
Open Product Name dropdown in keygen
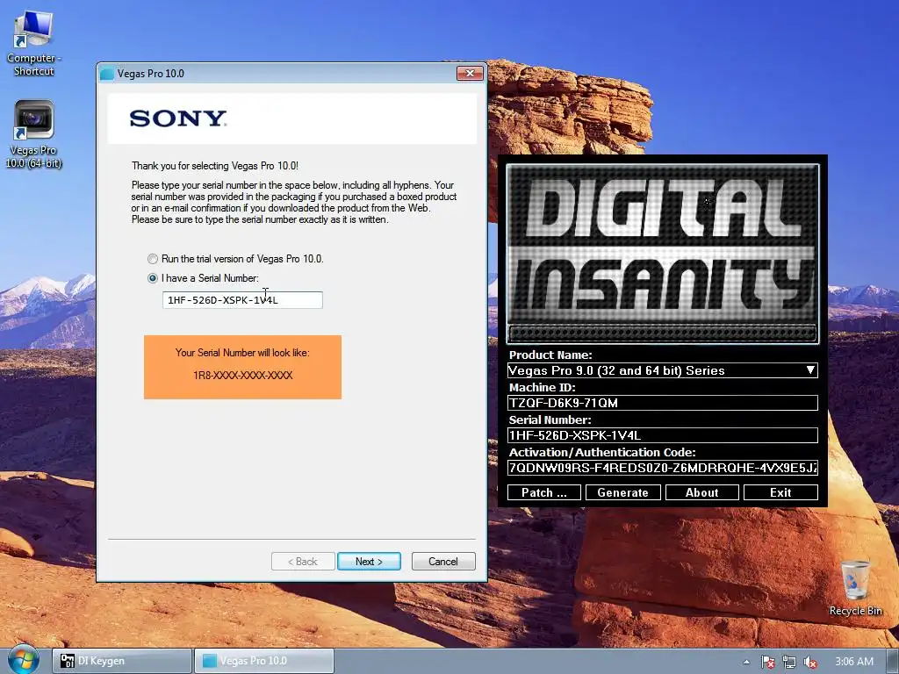tap(662, 370)
